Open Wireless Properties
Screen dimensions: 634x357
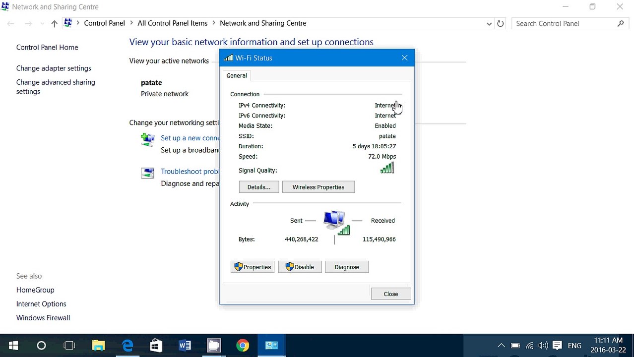[318, 187]
